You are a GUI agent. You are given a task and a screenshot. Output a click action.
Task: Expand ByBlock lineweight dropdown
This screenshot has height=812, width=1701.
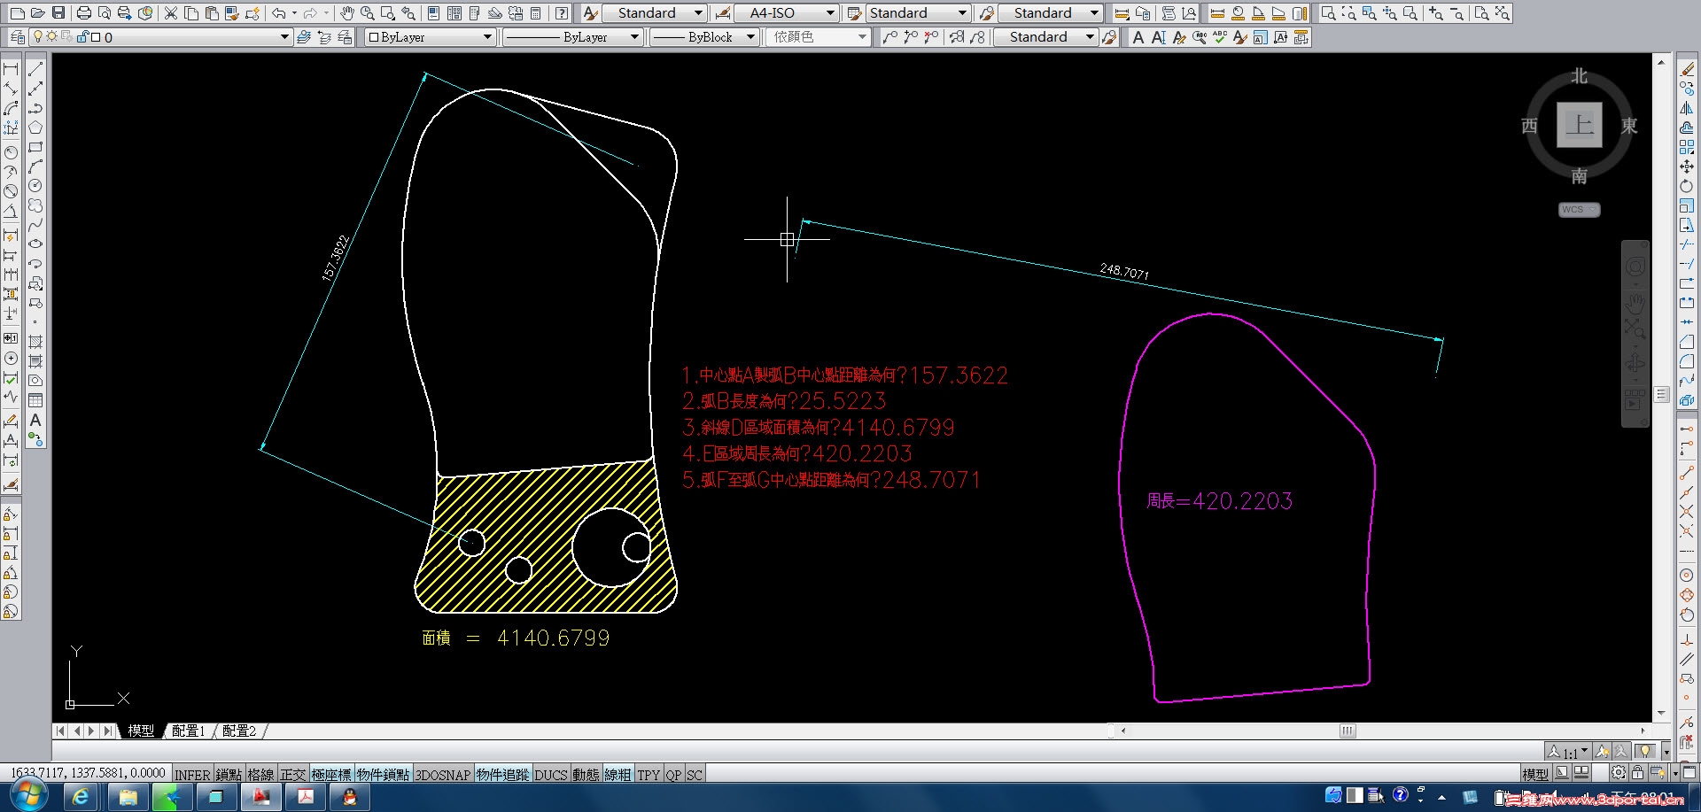click(x=750, y=37)
